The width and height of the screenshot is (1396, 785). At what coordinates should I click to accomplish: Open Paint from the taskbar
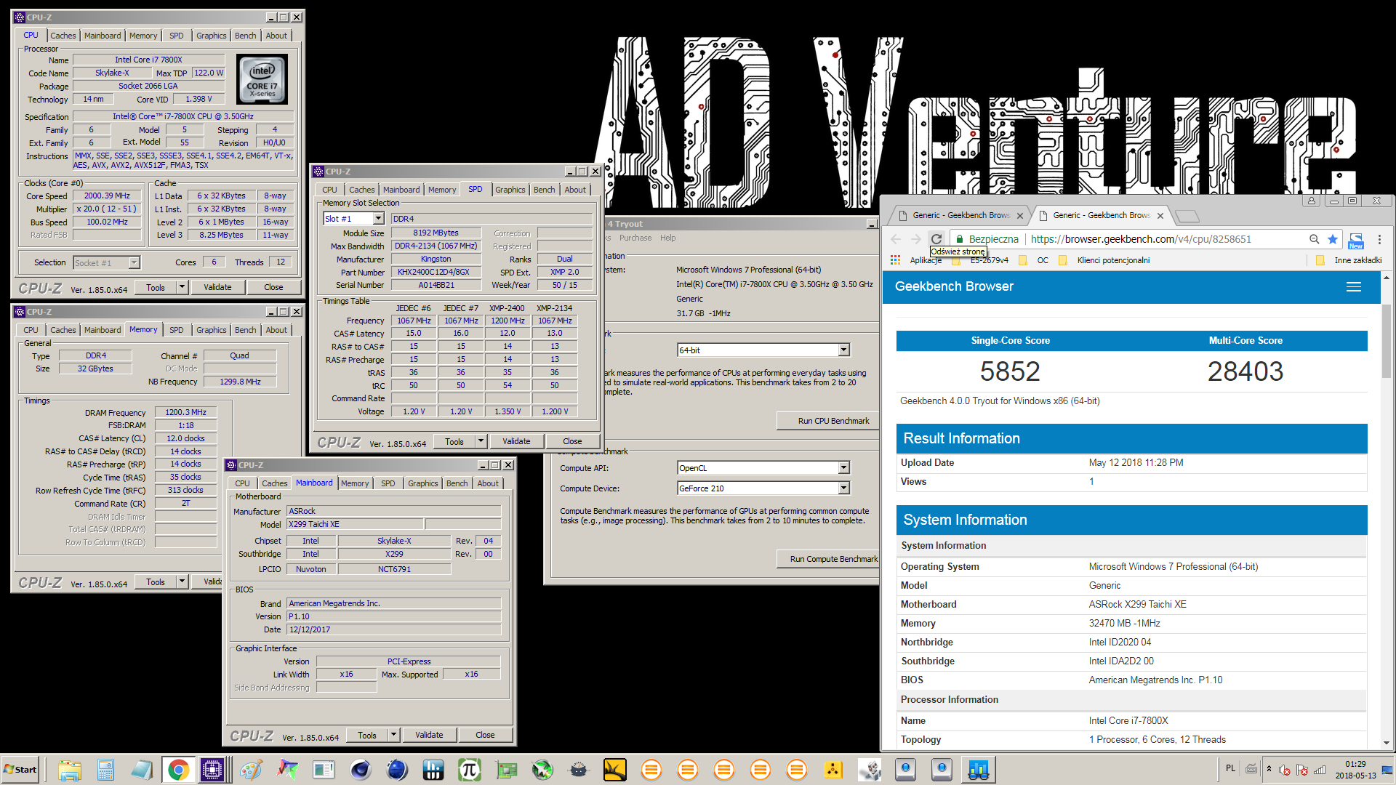coord(252,769)
